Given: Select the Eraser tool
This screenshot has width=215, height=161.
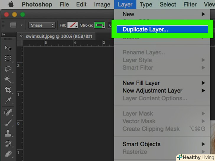Looking at the screenshot, I should 8,154.
